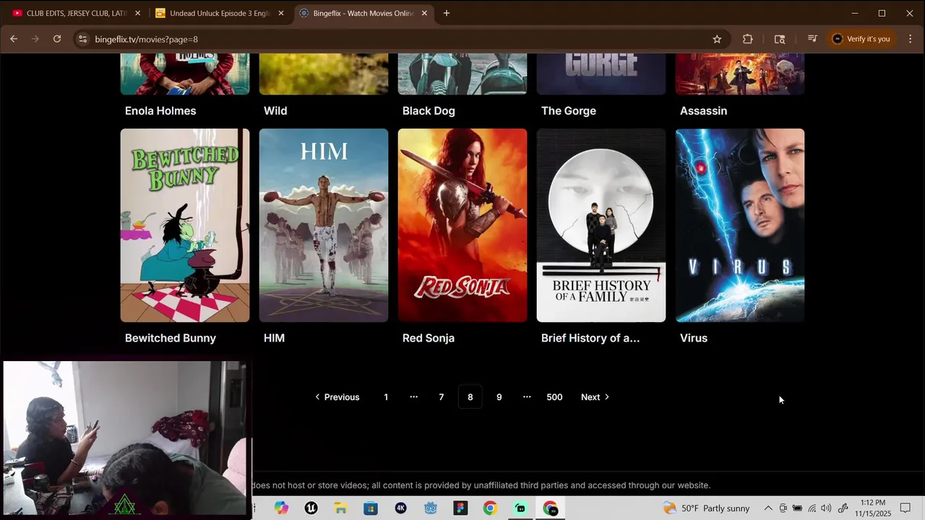The width and height of the screenshot is (925, 520).
Task: Jump to page 9
Action: [x=499, y=397]
